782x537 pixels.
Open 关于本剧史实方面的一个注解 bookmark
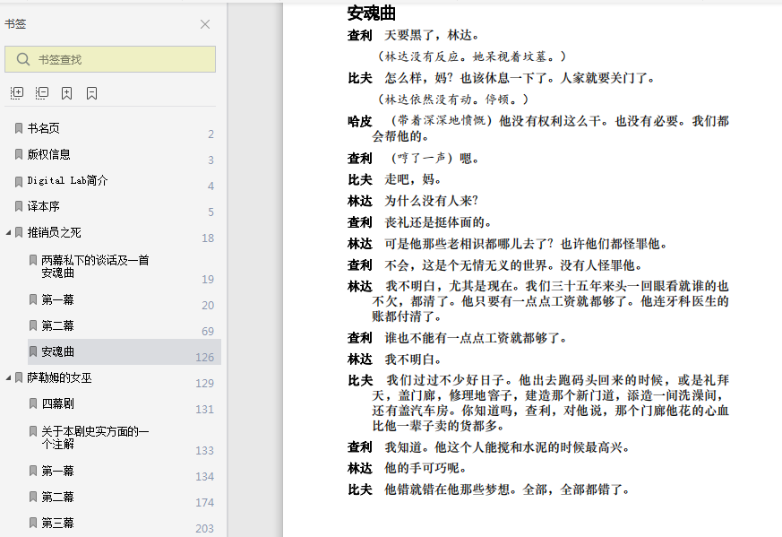pyautogui.click(x=95, y=437)
